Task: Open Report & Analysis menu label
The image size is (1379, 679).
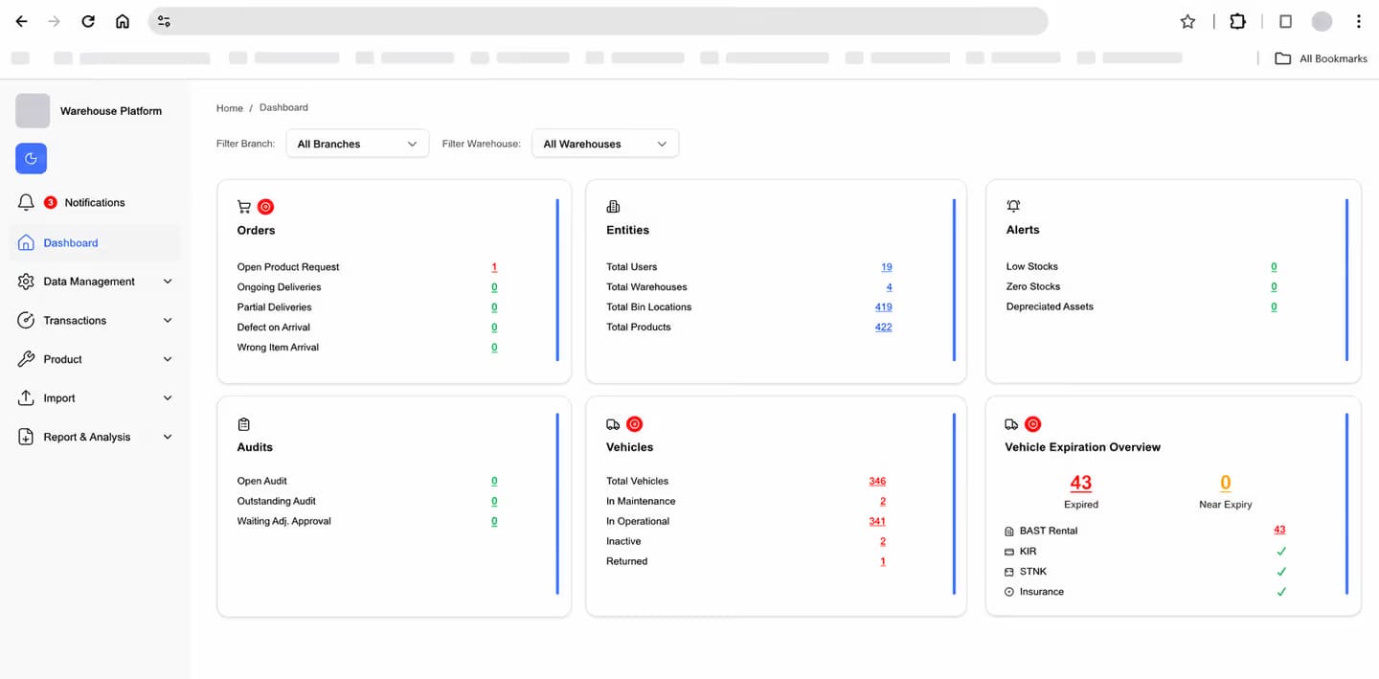Action: [x=87, y=437]
